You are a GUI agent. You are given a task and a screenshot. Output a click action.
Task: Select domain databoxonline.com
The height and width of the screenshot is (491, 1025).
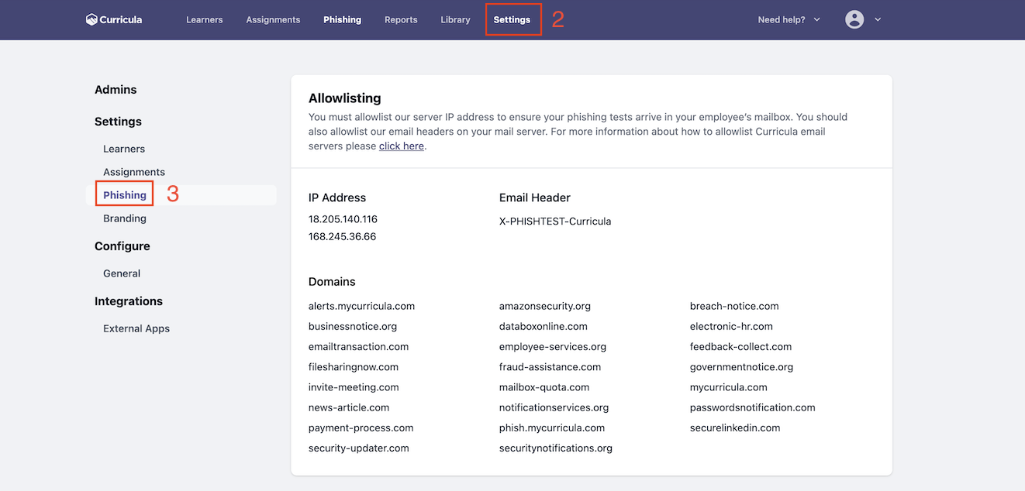tap(544, 326)
